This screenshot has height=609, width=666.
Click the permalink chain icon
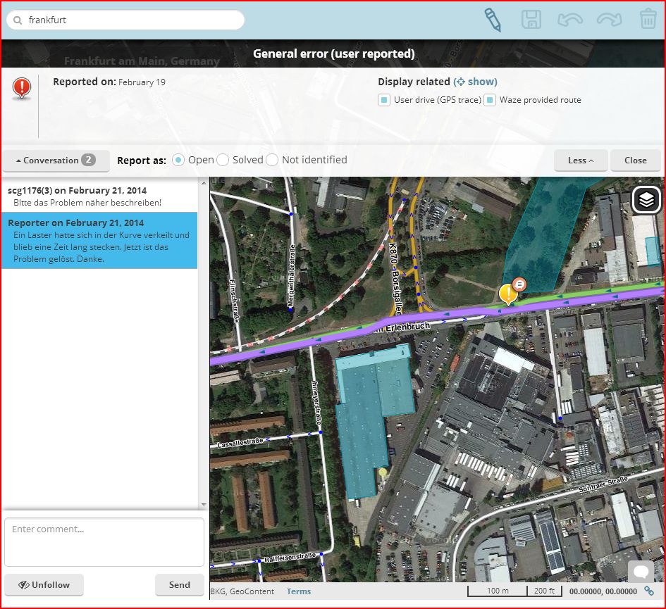coord(649,591)
